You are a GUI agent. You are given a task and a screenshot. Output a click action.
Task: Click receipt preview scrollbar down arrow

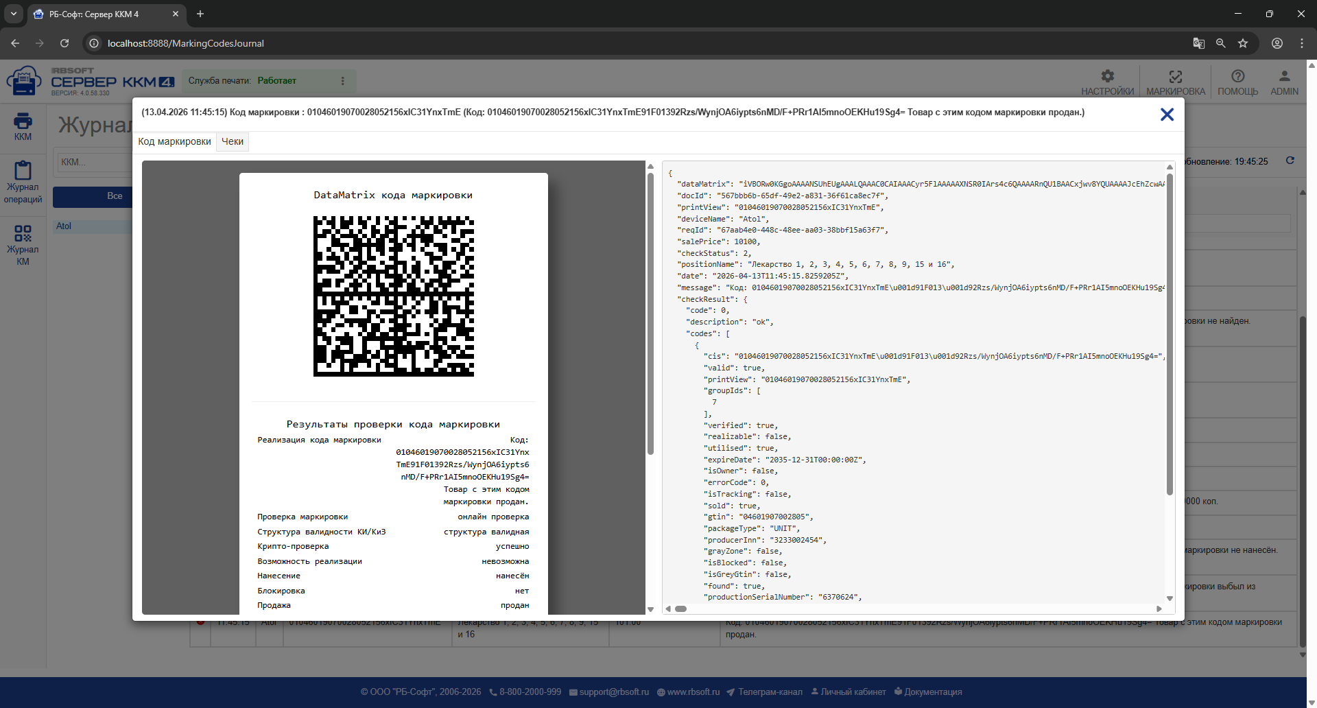(x=650, y=609)
